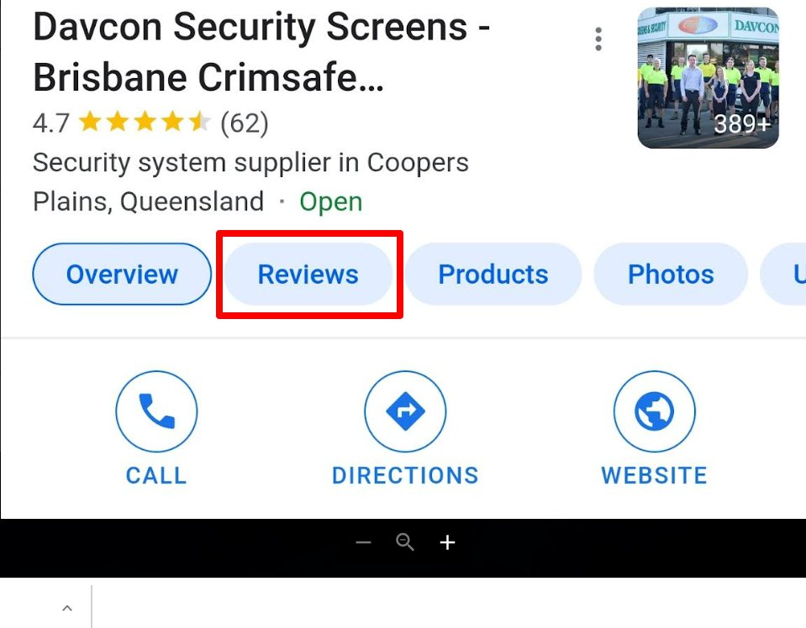Tap the Directions diamond arrow icon
This screenshot has height=628, width=806.
405,411
